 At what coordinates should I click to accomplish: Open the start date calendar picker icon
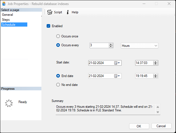coord(117,63)
